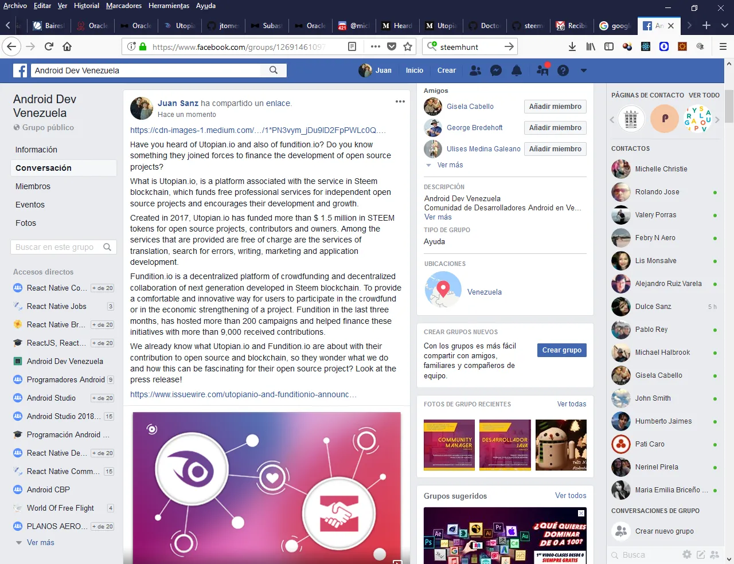Open Ver todos suggested groups link
The height and width of the screenshot is (564, 734).
coord(571,496)
